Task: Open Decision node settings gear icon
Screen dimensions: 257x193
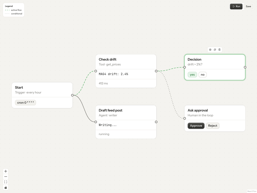Action: coord(210,50)
